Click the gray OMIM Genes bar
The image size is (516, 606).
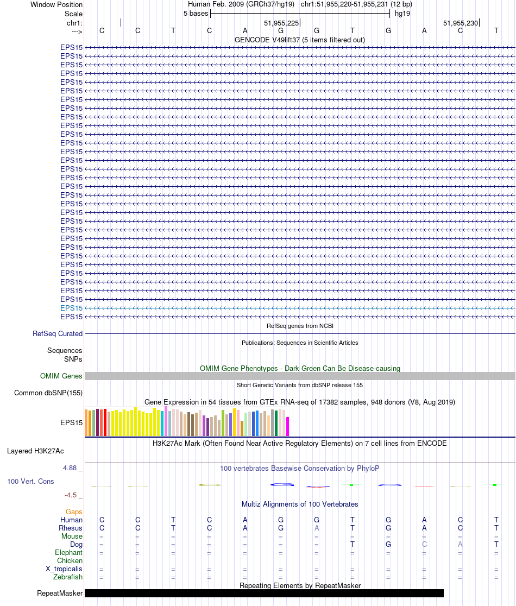[300, 376]
